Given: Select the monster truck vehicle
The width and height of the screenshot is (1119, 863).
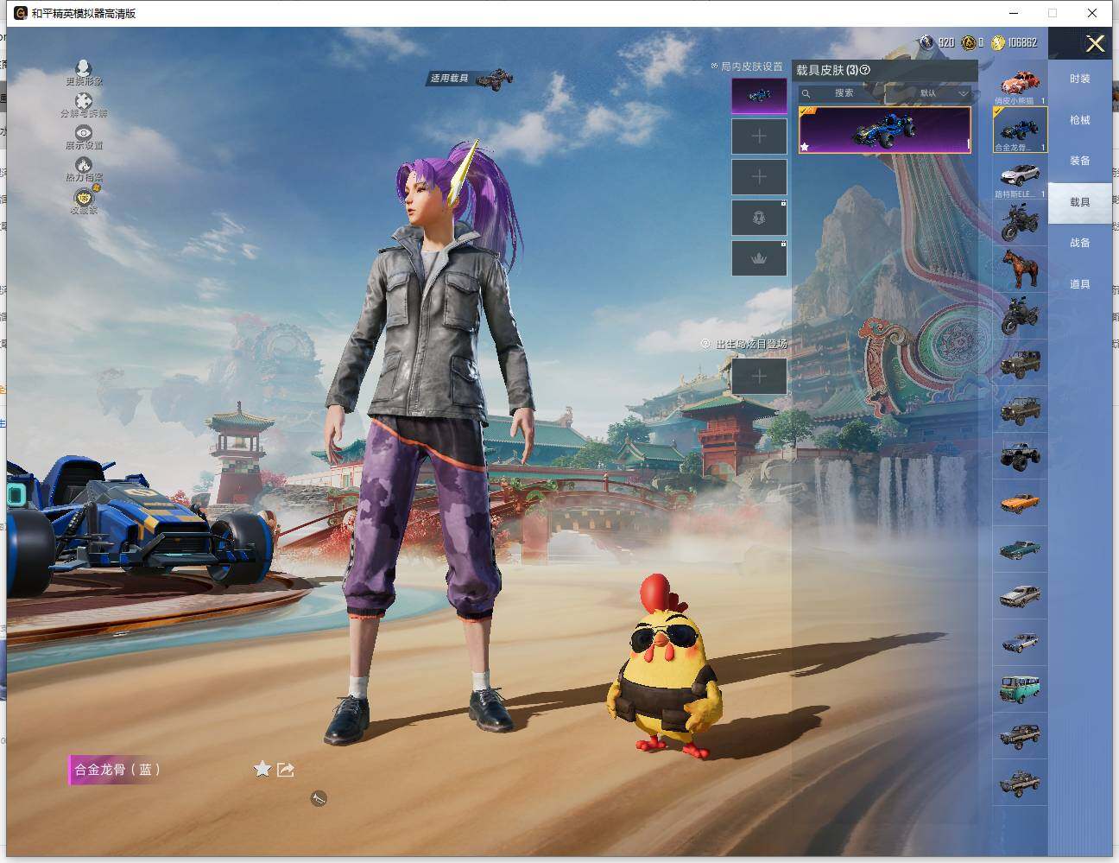Looking at the screenshot, I should coord(1020,455).
